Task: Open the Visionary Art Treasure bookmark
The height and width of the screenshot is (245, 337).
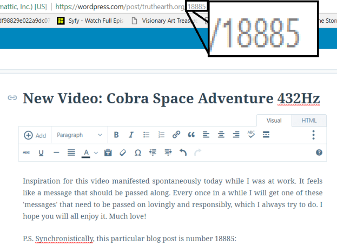Action: point(164,21)
